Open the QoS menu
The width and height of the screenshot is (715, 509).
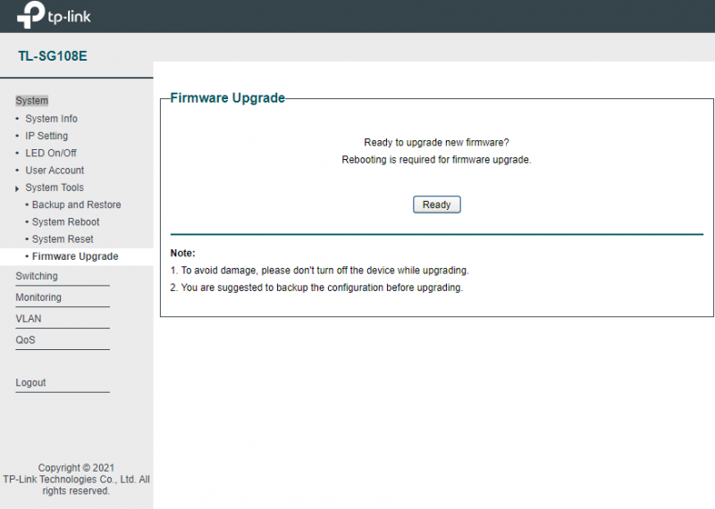pos(25,340)
